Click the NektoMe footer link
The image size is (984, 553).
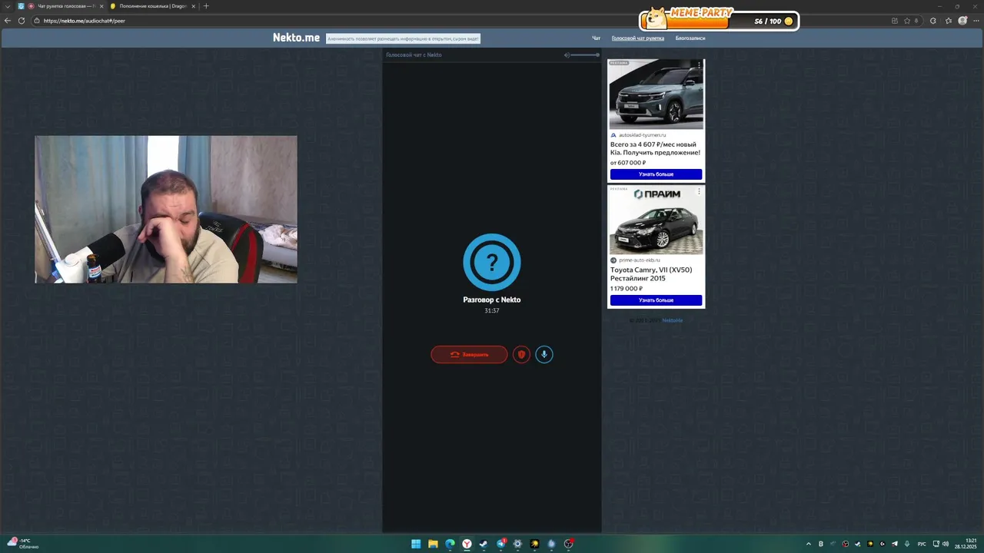click(672, 320)
